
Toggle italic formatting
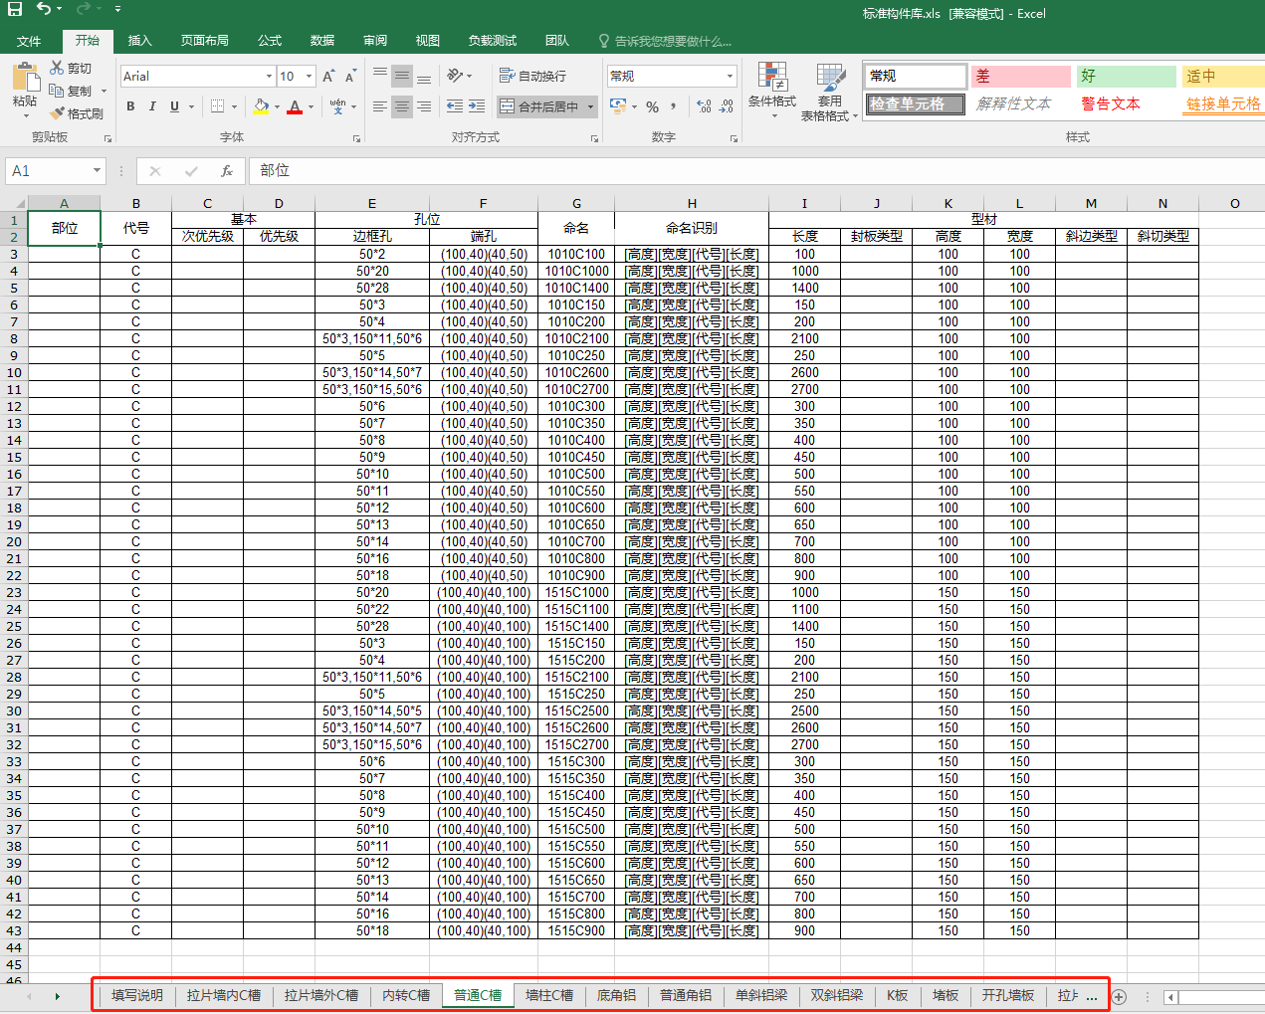click(152, 106)
